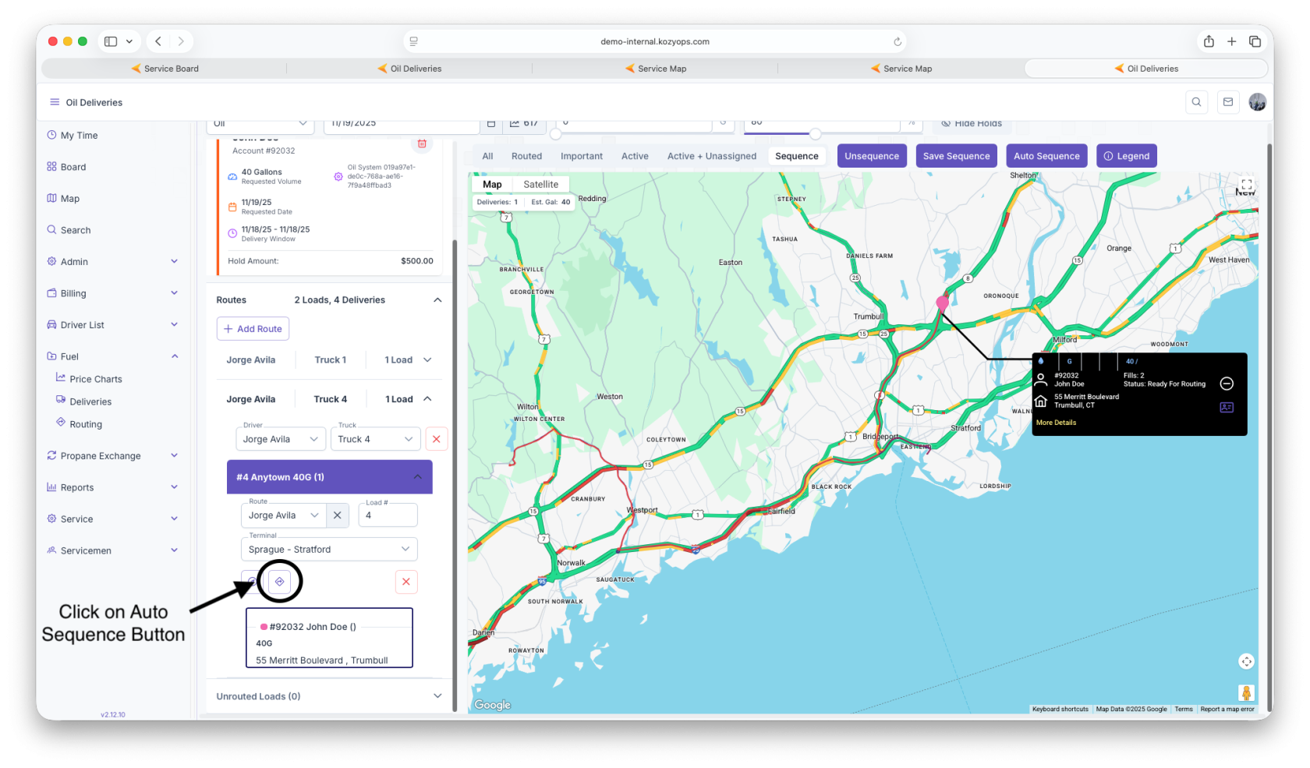
Task: Toggle Hide Holds option
Action: (971, 123)
